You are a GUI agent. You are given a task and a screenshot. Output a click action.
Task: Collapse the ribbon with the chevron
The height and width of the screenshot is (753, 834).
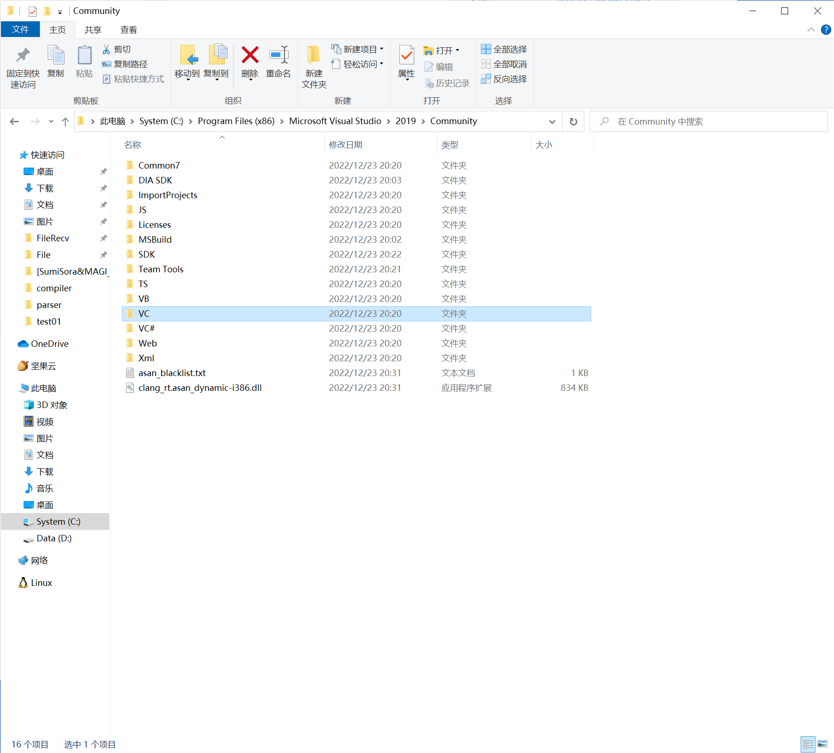811,30
